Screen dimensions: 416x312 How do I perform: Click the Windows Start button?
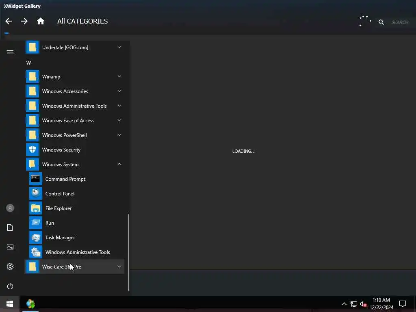pyautogui.click(x=10, y=304)
